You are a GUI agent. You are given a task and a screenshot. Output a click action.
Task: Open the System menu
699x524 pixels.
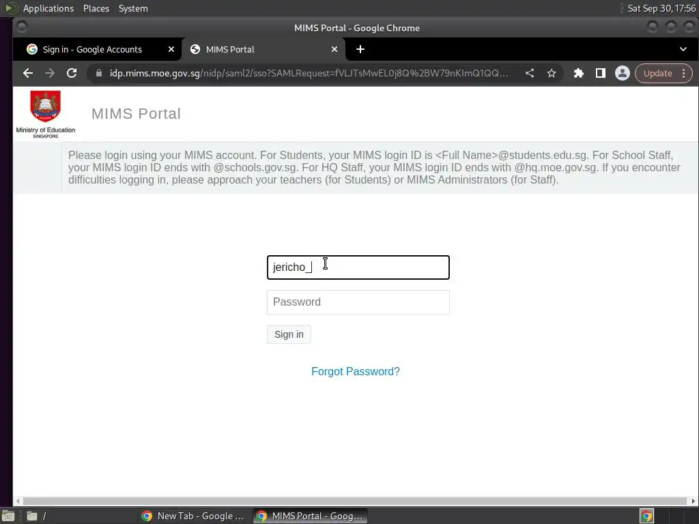click(x=133, y=8)
